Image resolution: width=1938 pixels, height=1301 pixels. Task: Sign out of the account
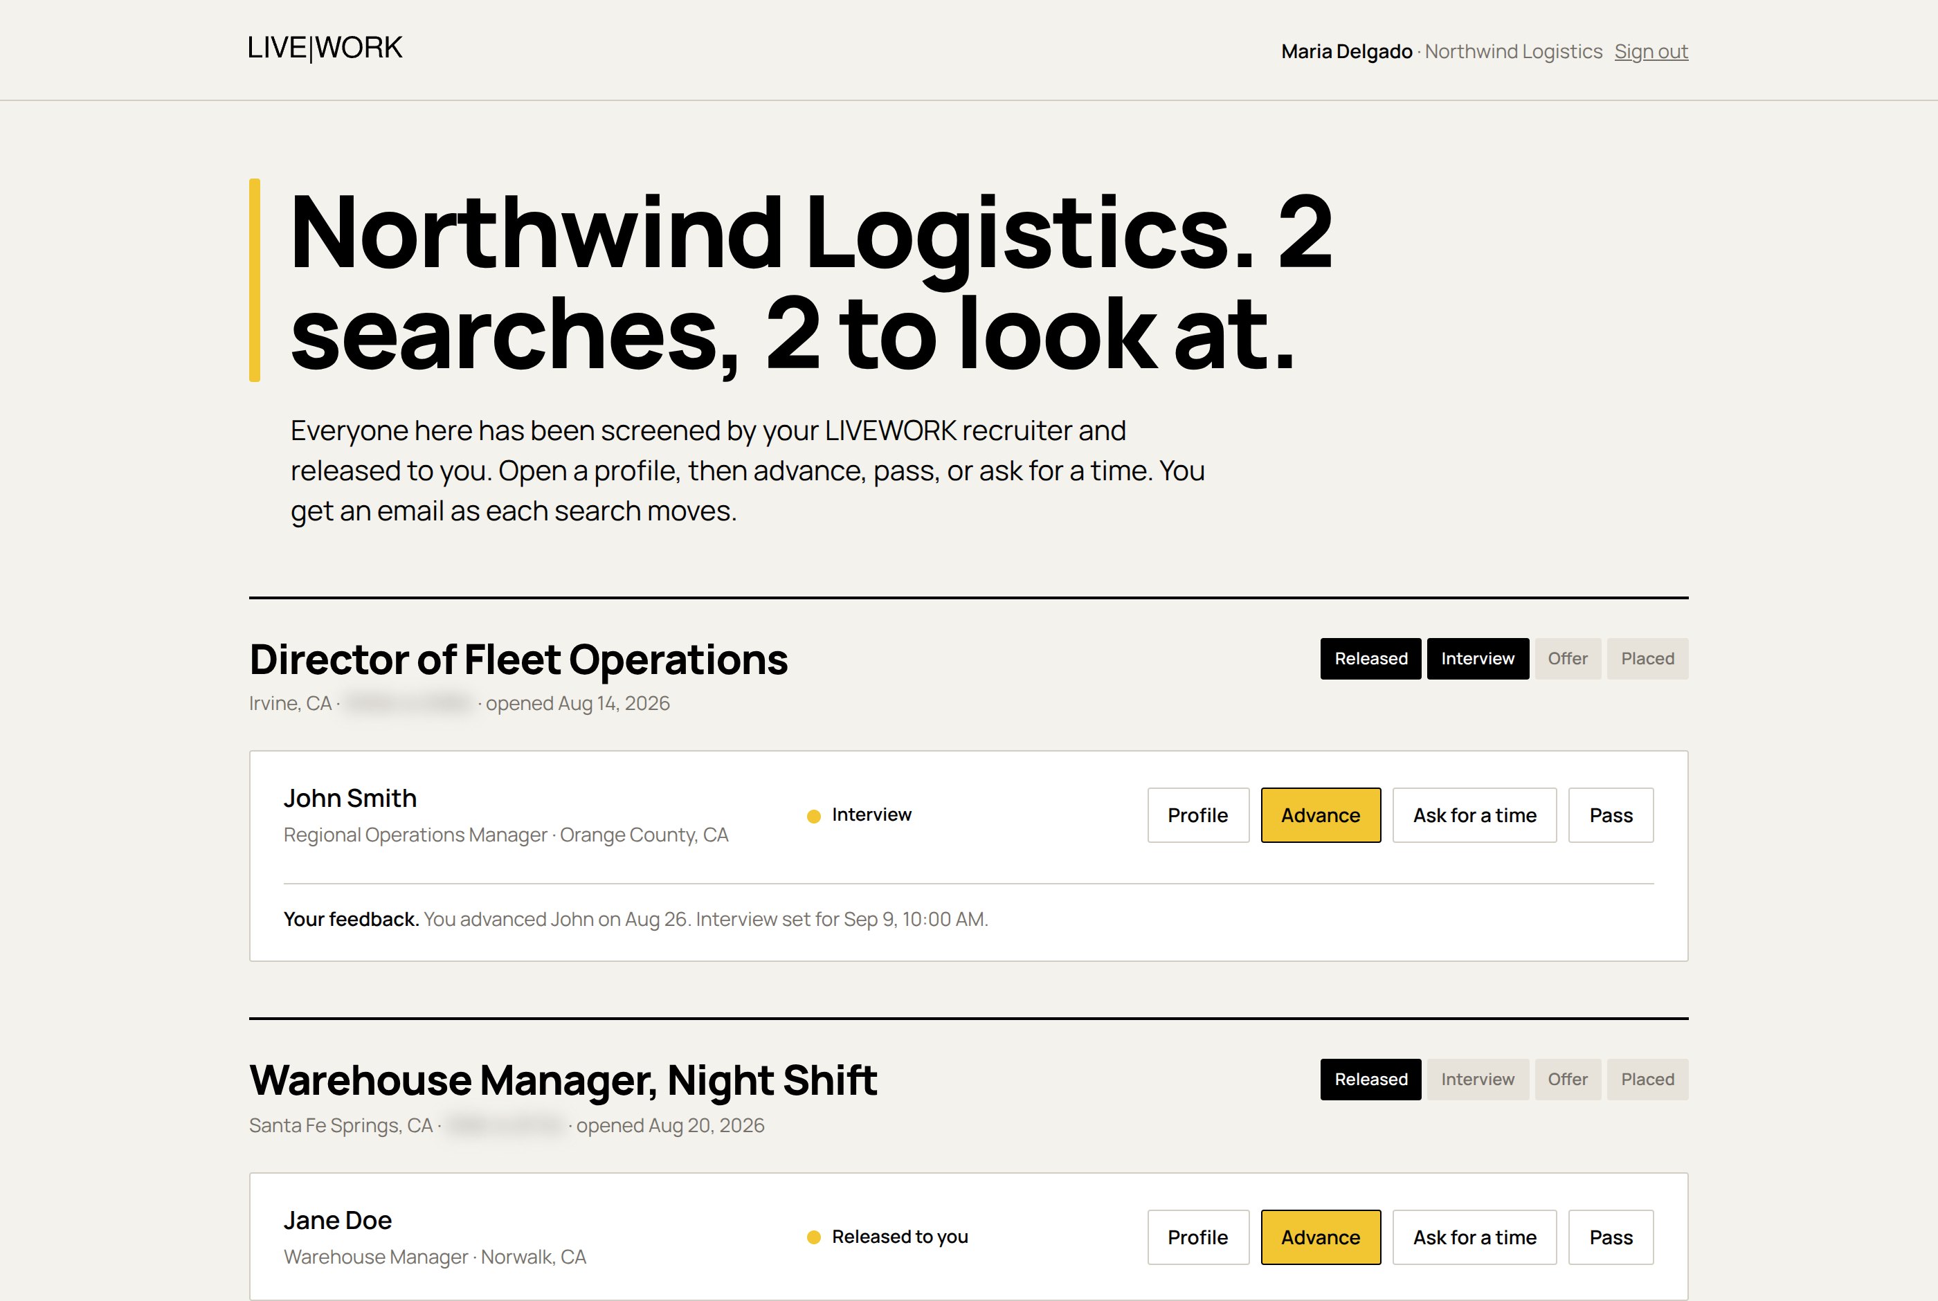point(1651,51)
